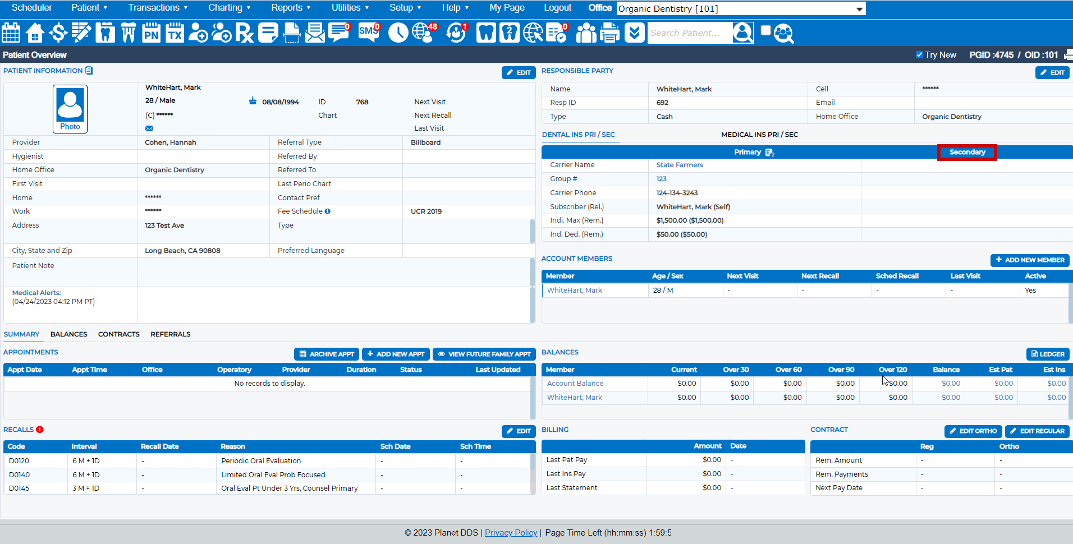Open the chat messages icon
Viewport: 1073px width, 544px height.
[x=339, y=33]
